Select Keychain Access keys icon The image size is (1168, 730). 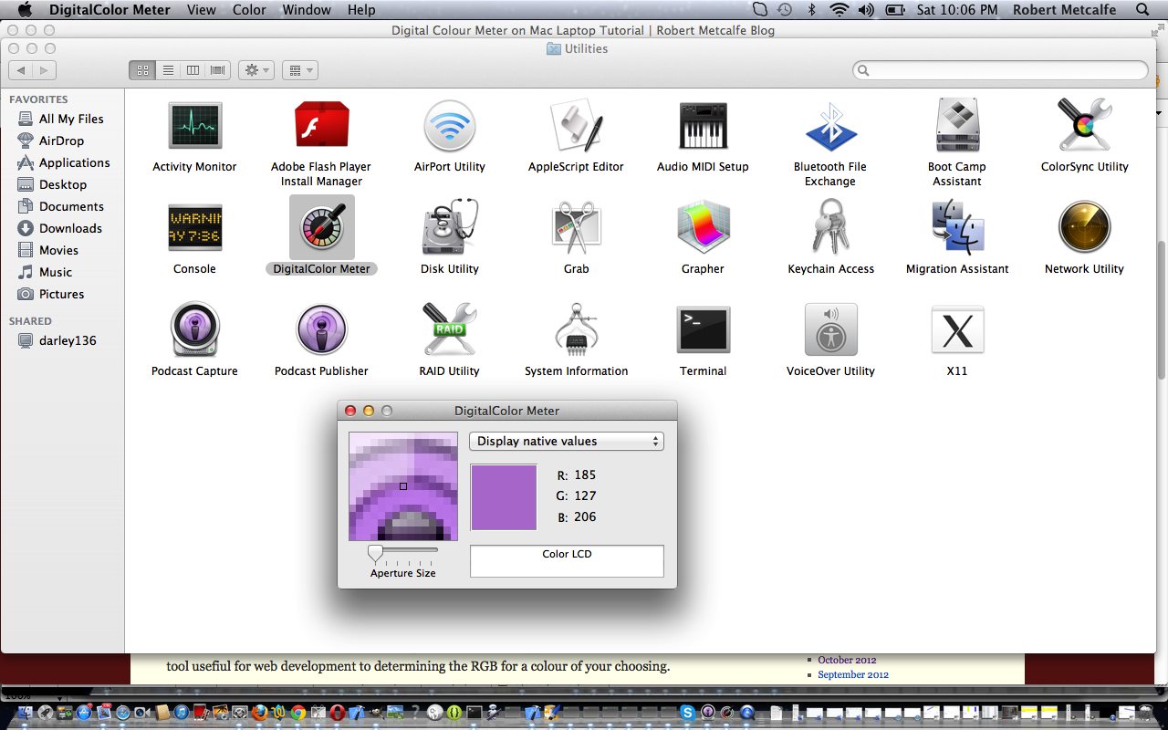click(830, 227)
